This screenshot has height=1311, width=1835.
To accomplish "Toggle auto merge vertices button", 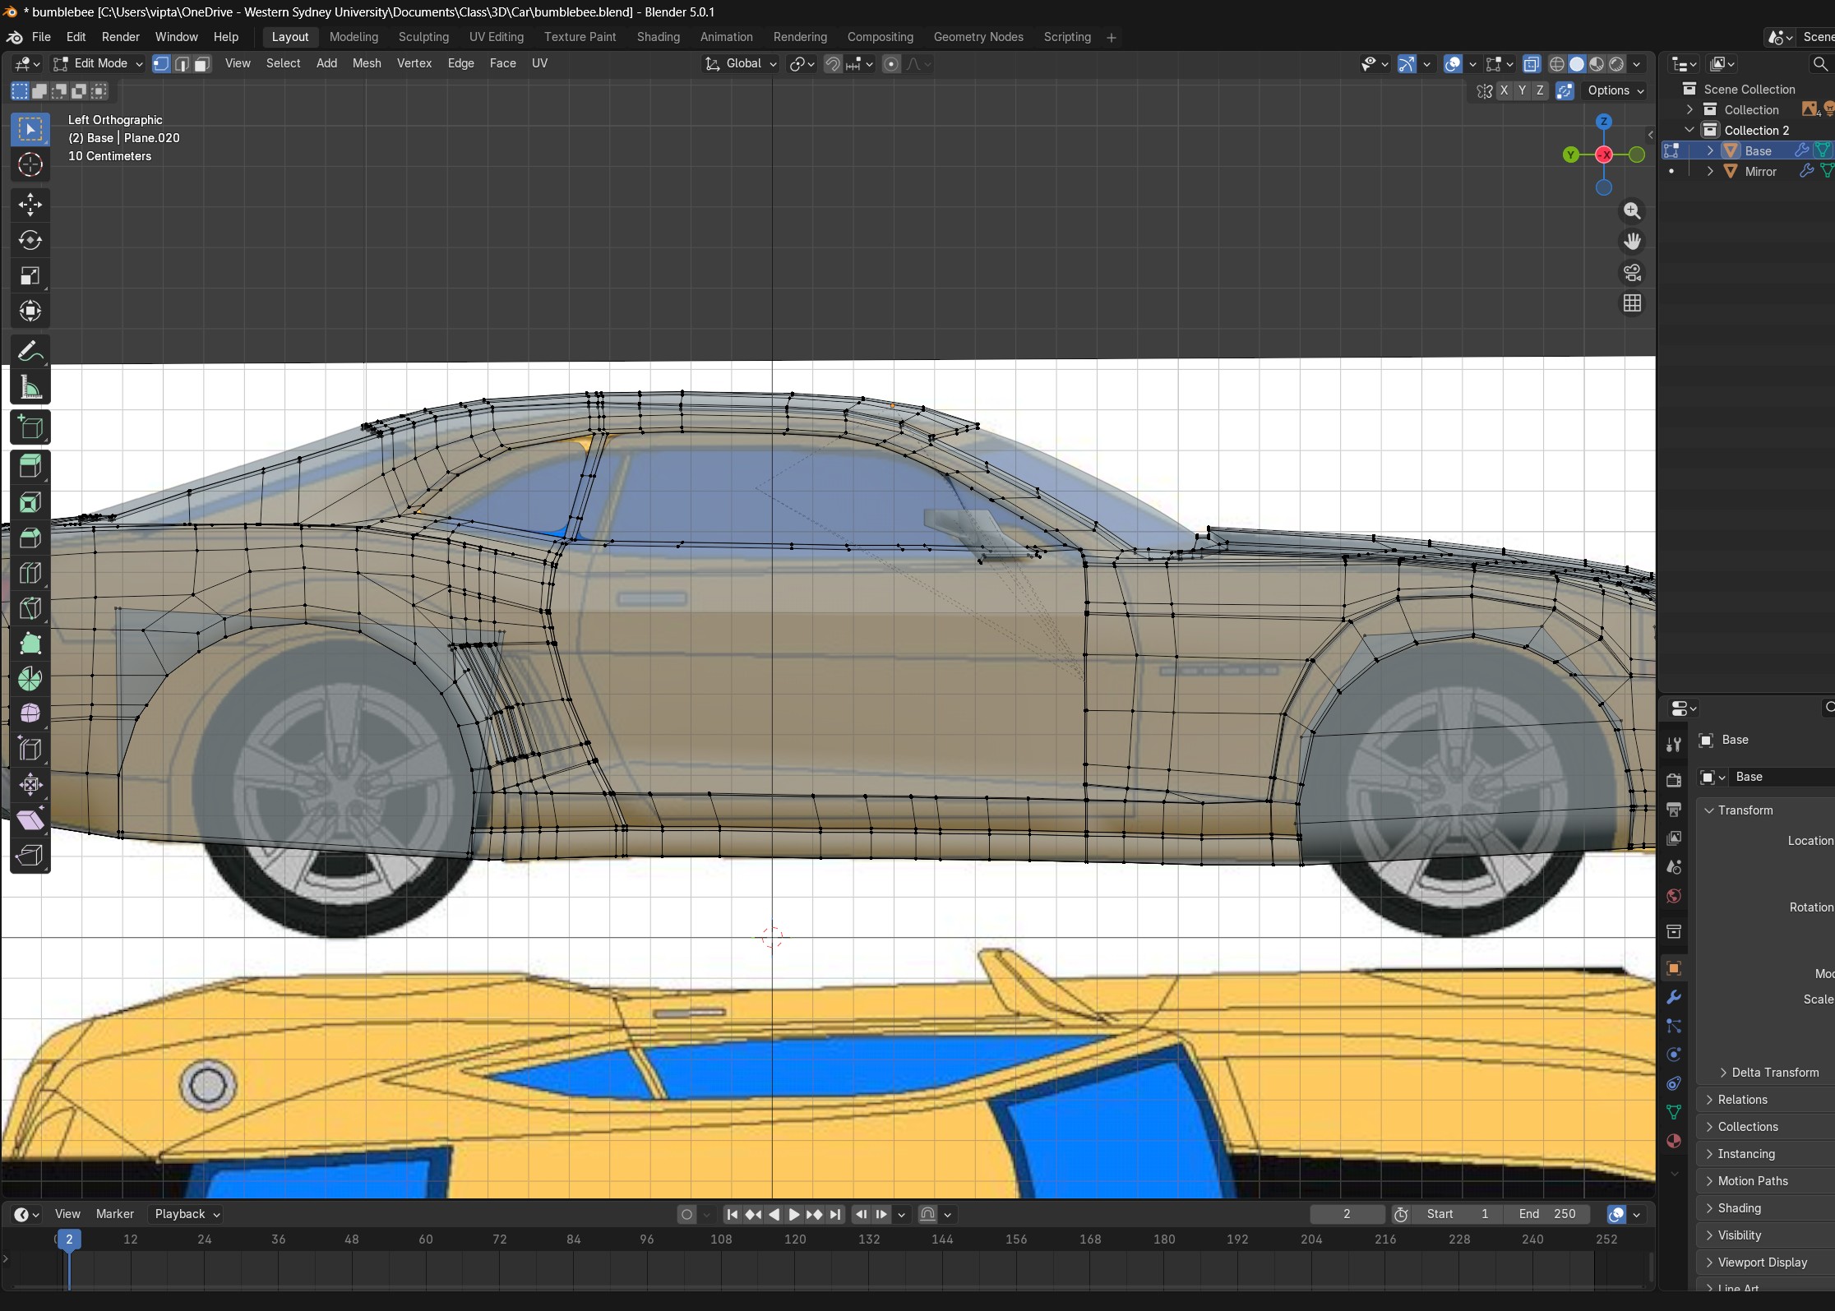I will point(1565,90).
